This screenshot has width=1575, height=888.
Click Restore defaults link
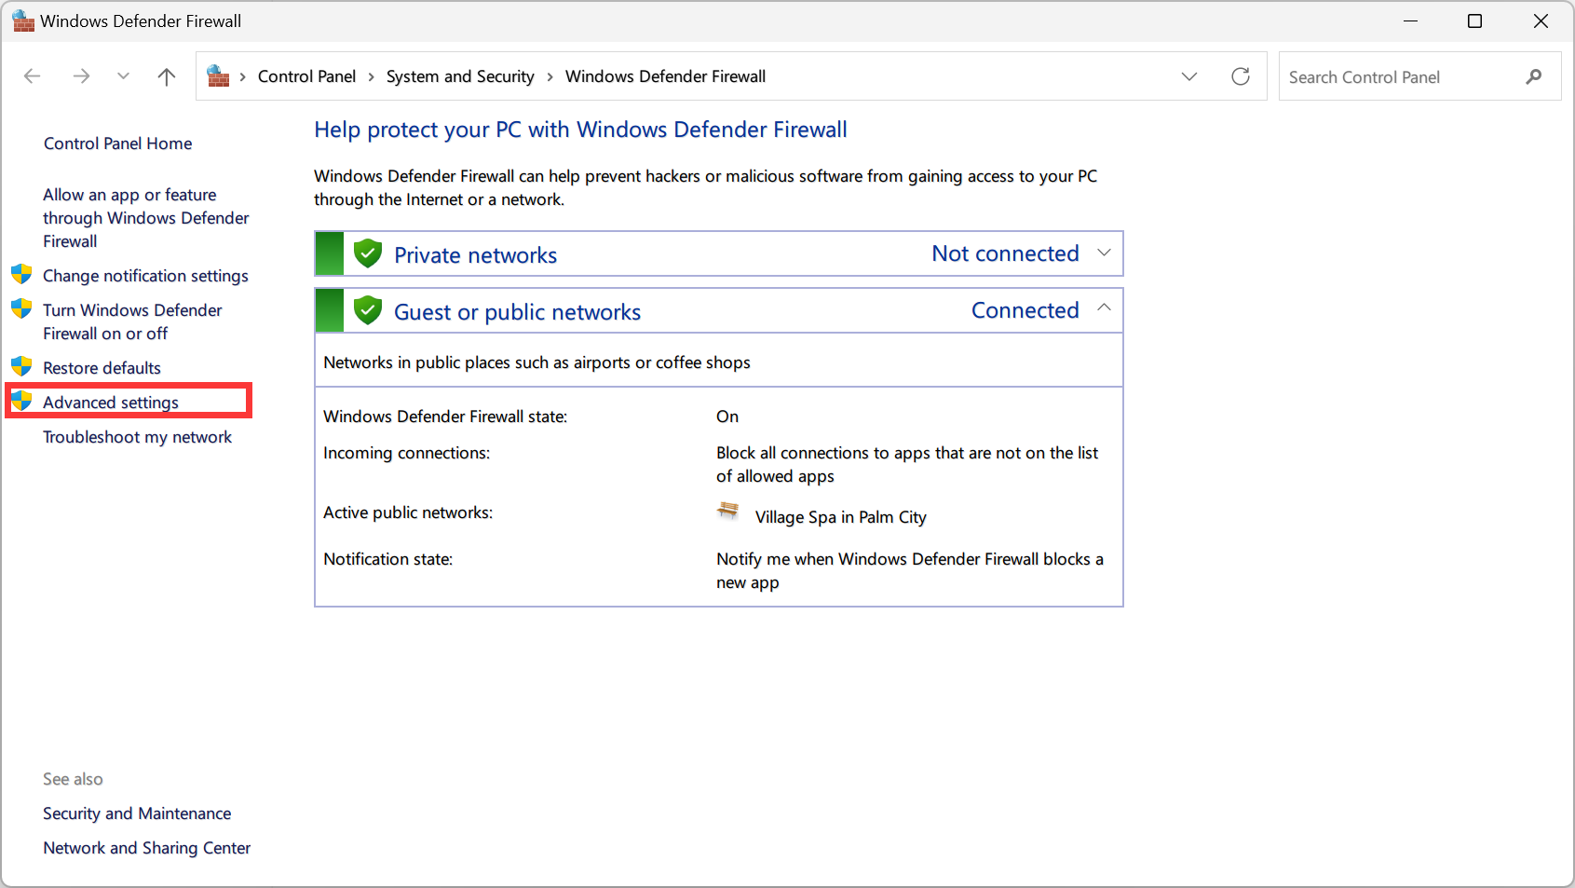102,368
